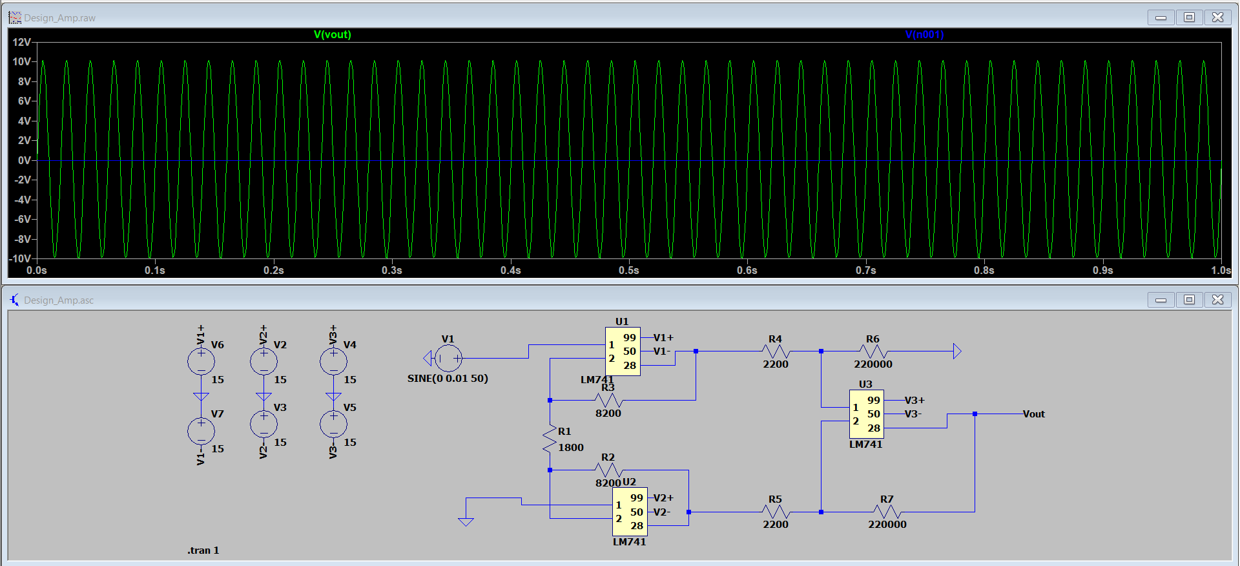Click the 2200 value of R4
Screen dimensions: 1240x566
(776, 364)
